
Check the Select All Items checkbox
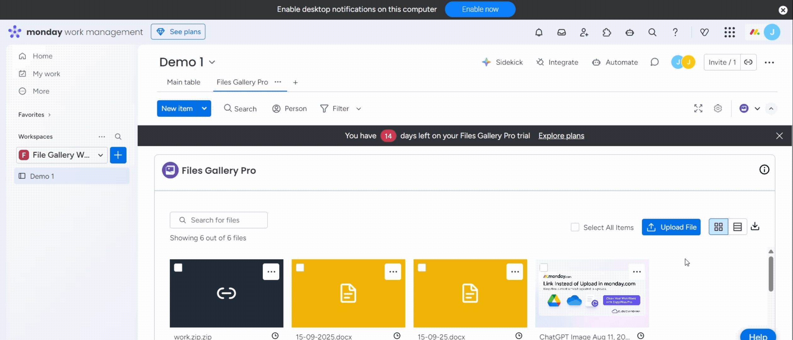click(575, 227)
